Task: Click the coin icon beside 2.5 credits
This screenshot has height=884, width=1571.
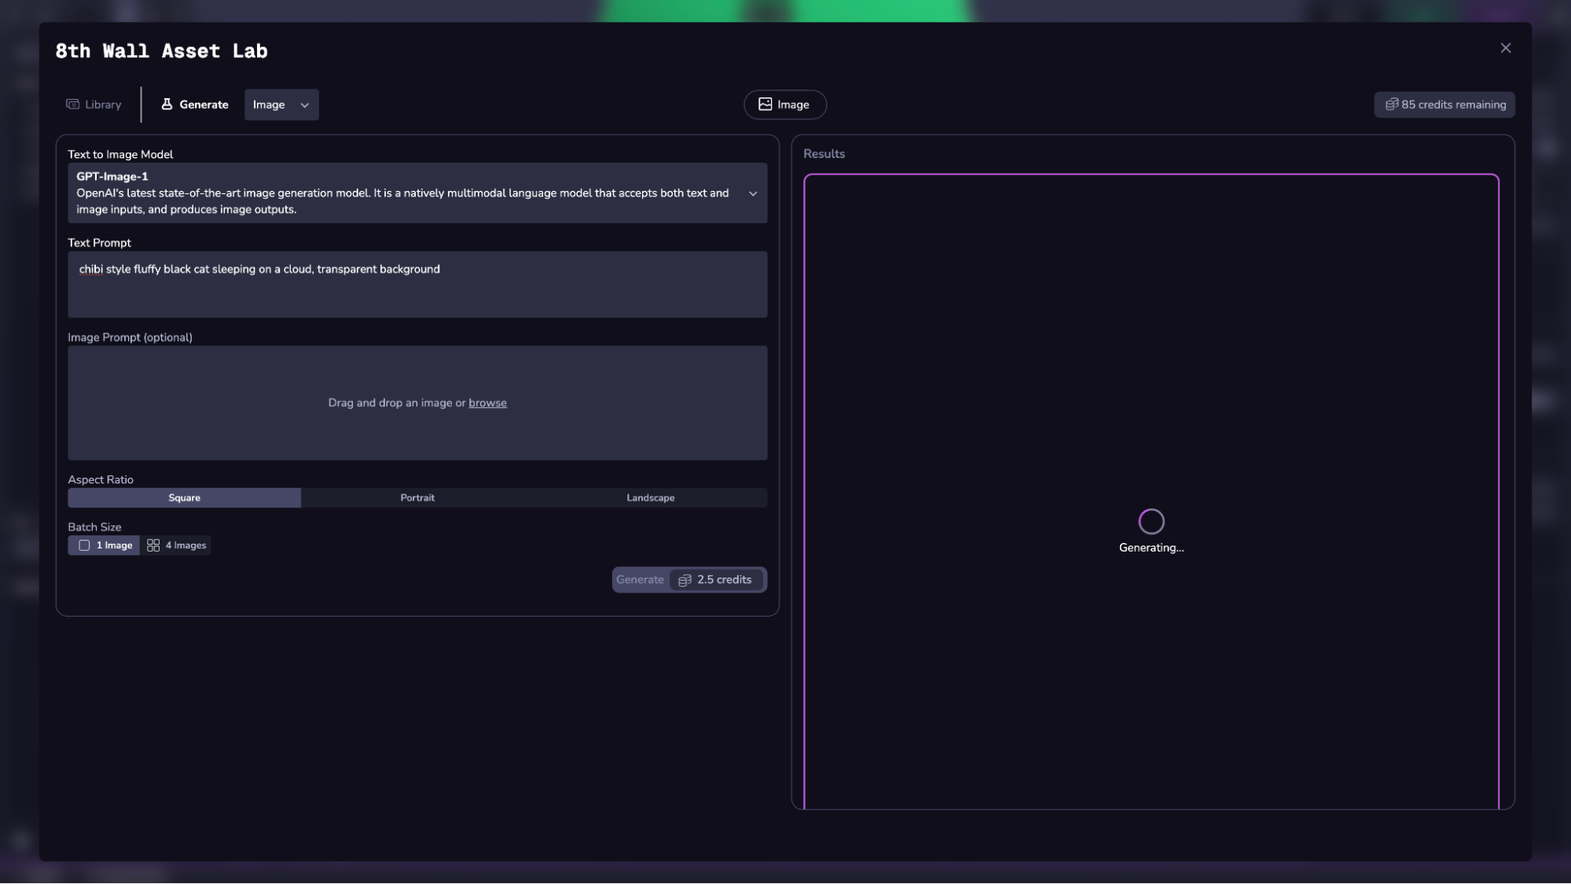Action: pos(685,580)
